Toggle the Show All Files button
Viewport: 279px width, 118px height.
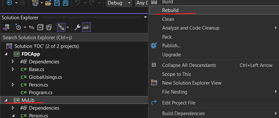point(49,27)
